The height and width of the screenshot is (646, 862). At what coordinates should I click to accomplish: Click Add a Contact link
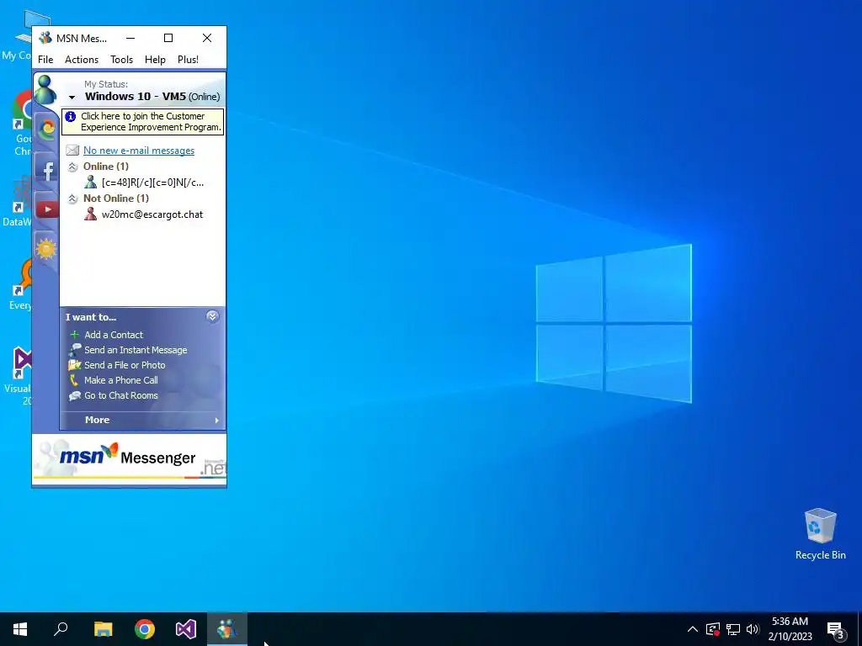pos(114,335)
